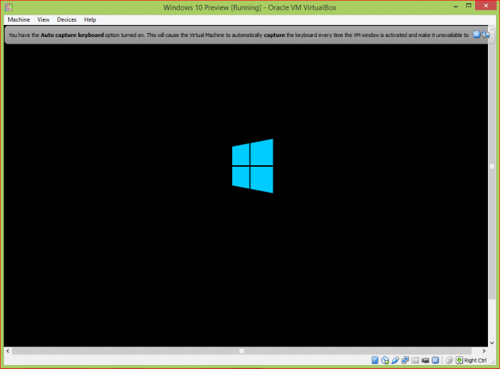This screenshot has height=369, width=500.
Task: Click the vertical scrollbar thumb
Action: pyautogui.click(x=492, y=166)
